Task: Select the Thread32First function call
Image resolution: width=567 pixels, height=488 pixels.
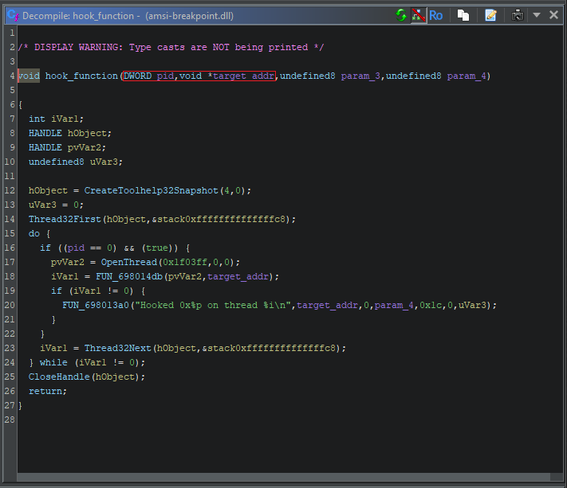Action: point(65,219)
